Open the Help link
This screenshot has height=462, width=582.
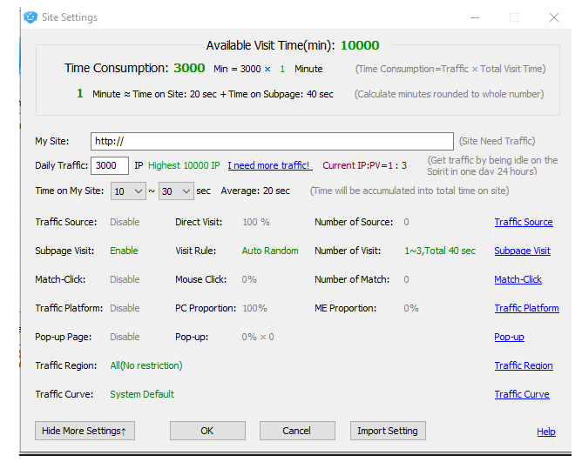coord(546,432)
